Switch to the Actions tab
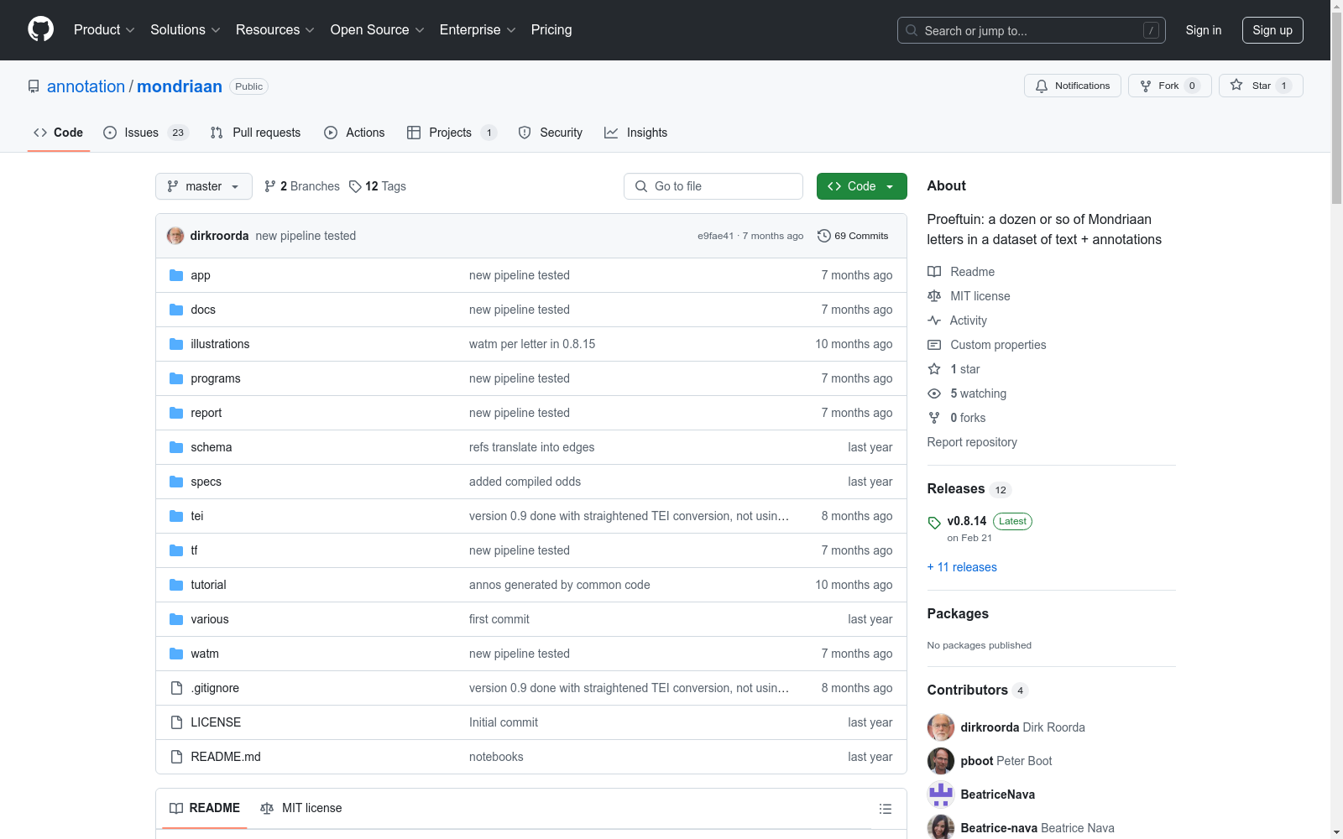This screenshot has width=1343, height=839. coord(354,133)
